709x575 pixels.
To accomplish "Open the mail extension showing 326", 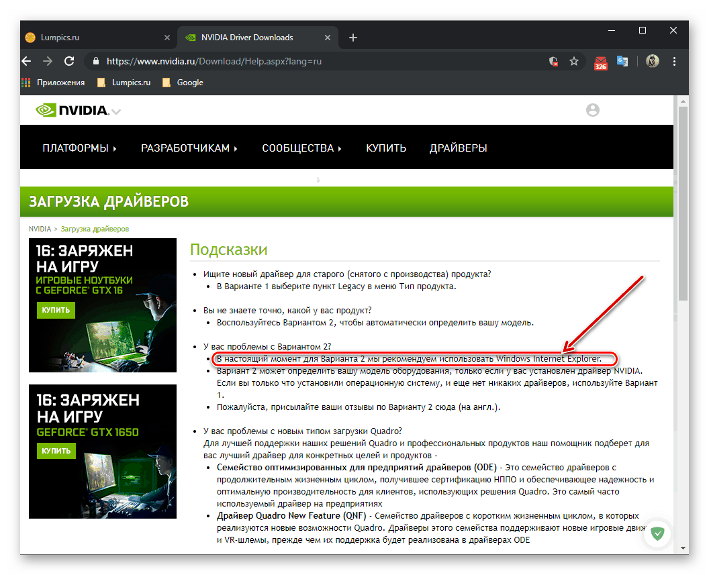I will tap(600, 63).
